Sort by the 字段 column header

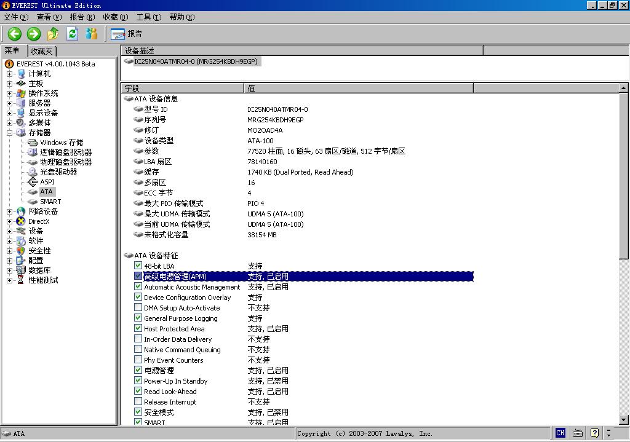[182, 89]
